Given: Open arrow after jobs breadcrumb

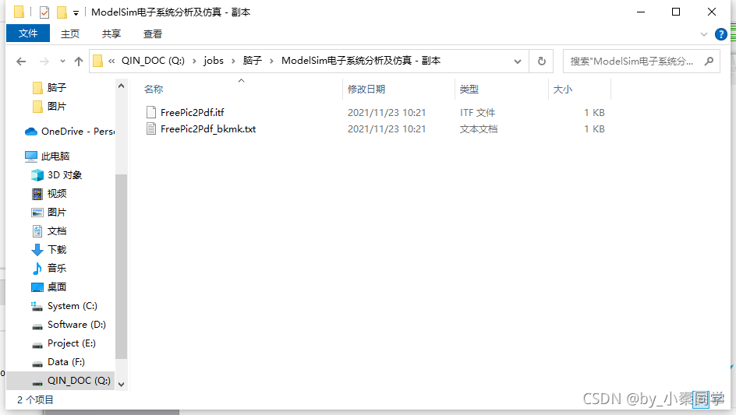Looking at the screenshot, I should (233, 61).
